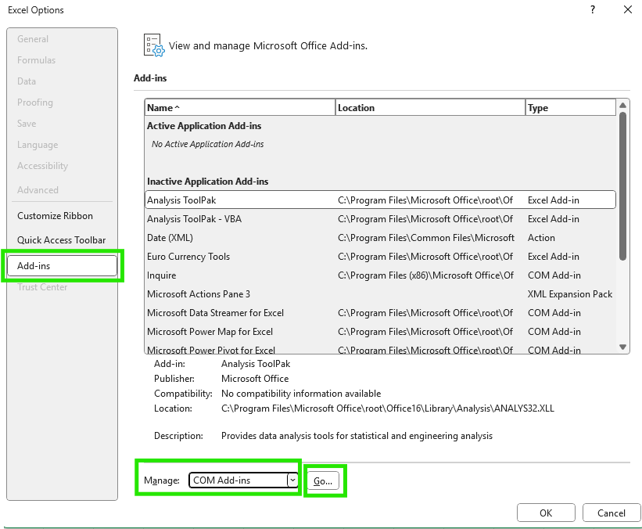Viewport: 642px width, 529px height.
Task: Click the Go... button
Action: coord(323,480)
